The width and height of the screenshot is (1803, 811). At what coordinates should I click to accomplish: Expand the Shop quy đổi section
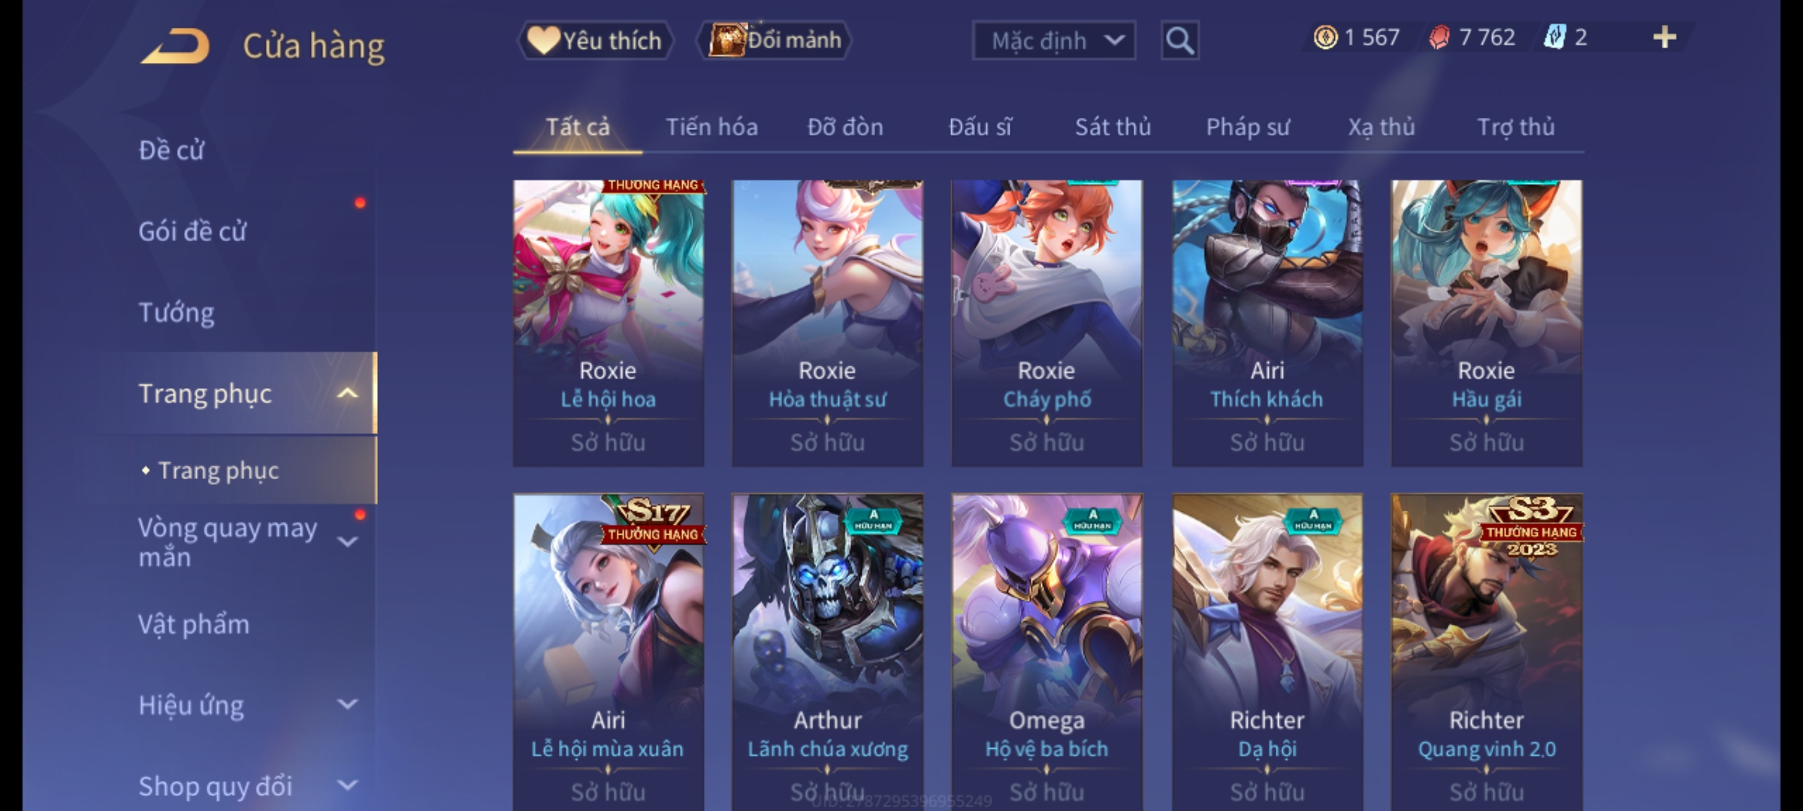(x=347, y=785)
